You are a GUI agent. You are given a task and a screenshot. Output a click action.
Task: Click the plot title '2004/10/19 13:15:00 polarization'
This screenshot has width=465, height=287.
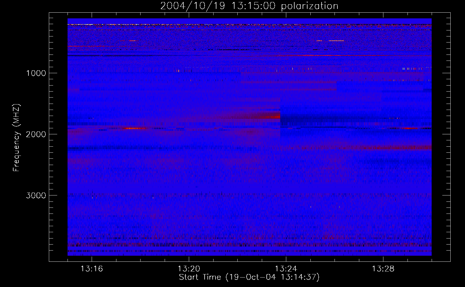click(x=249, y=6)
